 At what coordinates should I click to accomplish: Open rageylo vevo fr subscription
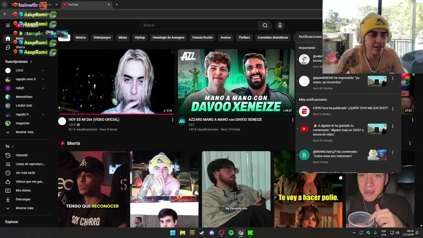[25, 79]
